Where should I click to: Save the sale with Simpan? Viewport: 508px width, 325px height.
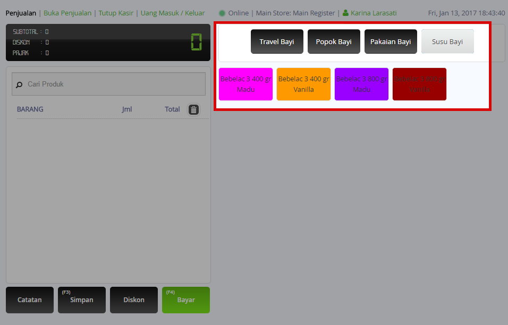pos(82,300)
